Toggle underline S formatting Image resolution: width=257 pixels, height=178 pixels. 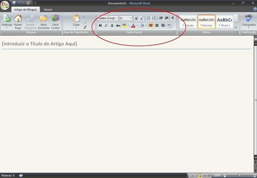coord(112,25)
